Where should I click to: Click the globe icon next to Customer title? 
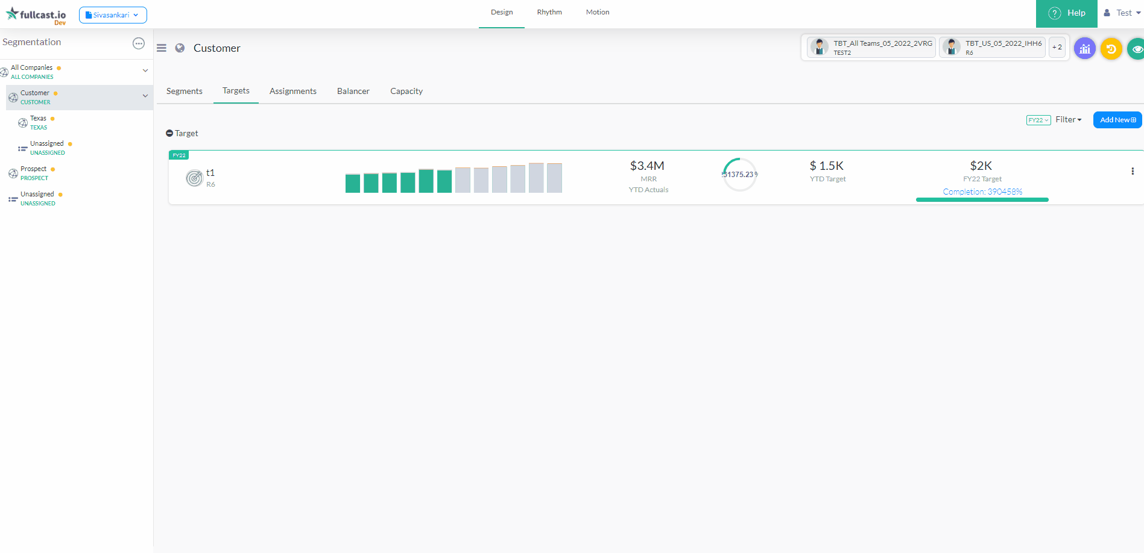point(180,48)
